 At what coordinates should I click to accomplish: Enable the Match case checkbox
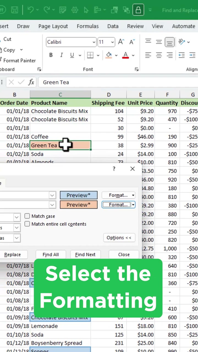(27, 216)
